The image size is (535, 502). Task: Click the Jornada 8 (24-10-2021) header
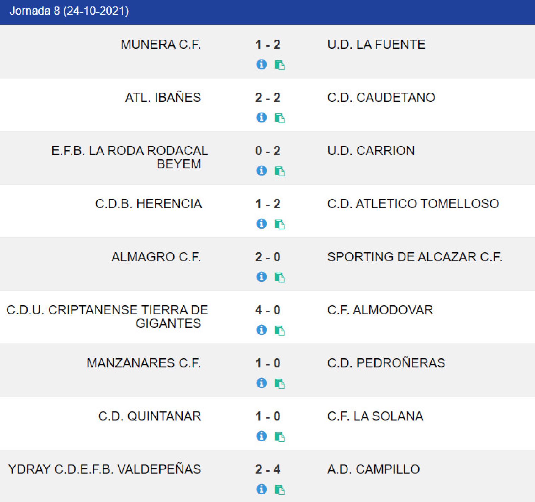point(69,11)
